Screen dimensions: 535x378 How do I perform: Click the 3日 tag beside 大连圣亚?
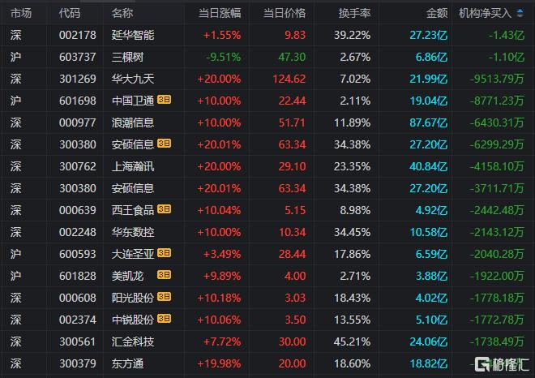pos(164,253)
